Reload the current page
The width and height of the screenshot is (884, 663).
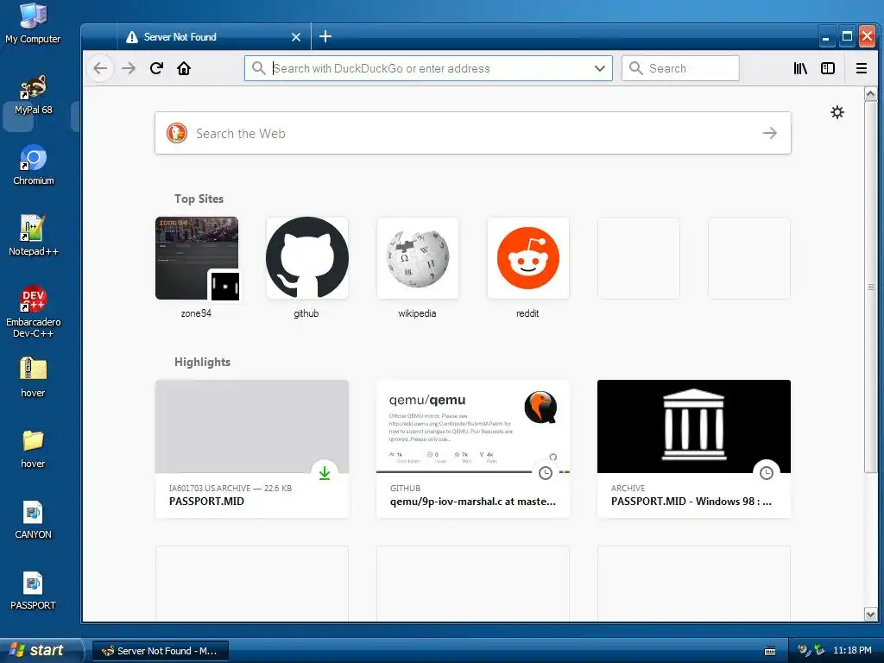pyautogui.click(x=157, y=68)
